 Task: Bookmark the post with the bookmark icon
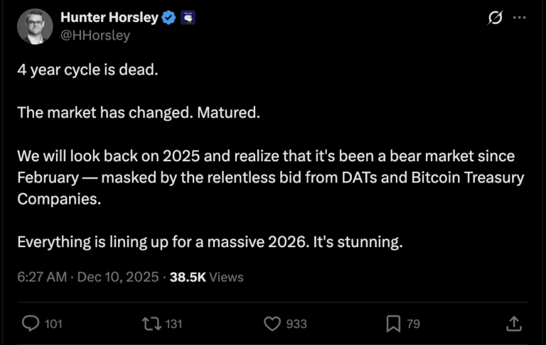(393, 324)
